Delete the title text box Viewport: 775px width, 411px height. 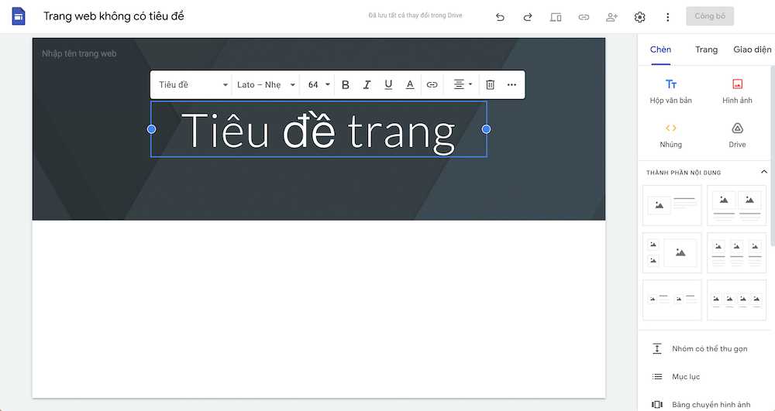[x=490, y=85]
